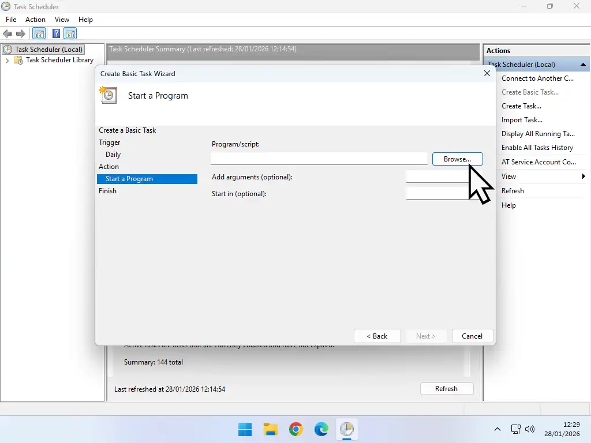Collapse the Task Scheduler (Local) actions section
Viewport: 591px width, 443px height.
point(583,64)
